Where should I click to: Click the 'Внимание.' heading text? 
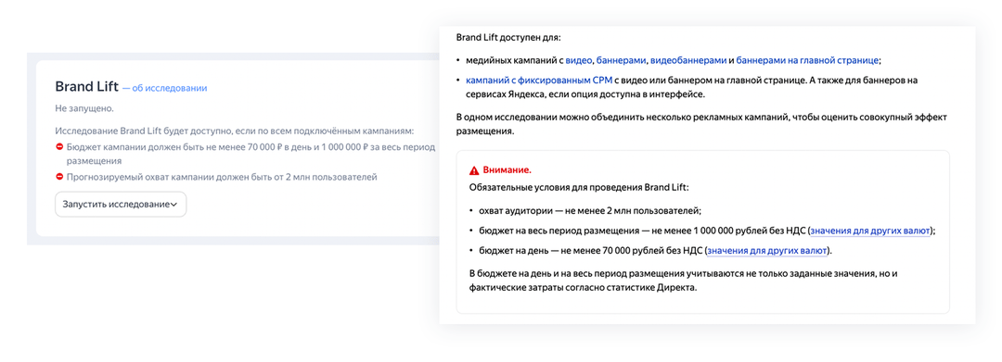point(507,170)
